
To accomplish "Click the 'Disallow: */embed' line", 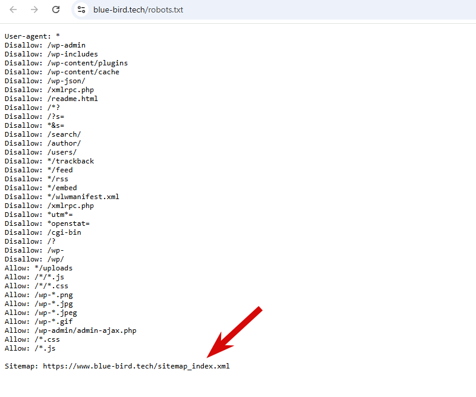I will click(x=40, y=188).
